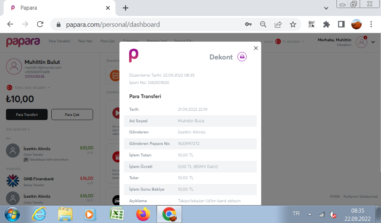This screenshot has width=381, height=223.
Task: Click the Papara P logo in receipt
Action: pos(134,55)
